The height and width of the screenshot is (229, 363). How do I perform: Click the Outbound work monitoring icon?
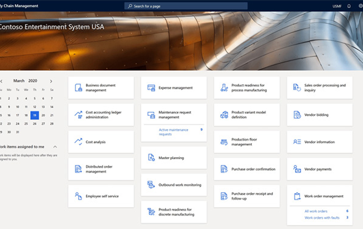(151, 184)
